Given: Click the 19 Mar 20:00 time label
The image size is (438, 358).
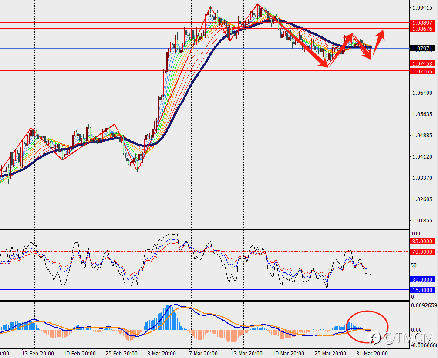Looking at the screenshot, I should (289, 354).
